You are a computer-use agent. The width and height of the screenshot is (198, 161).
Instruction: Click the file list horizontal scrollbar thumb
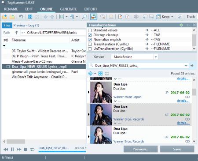(16, 142)
